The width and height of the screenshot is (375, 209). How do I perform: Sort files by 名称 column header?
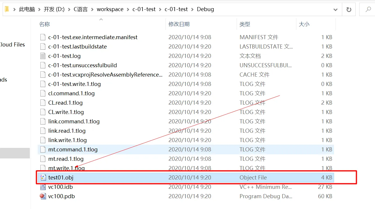coord(44,24)
